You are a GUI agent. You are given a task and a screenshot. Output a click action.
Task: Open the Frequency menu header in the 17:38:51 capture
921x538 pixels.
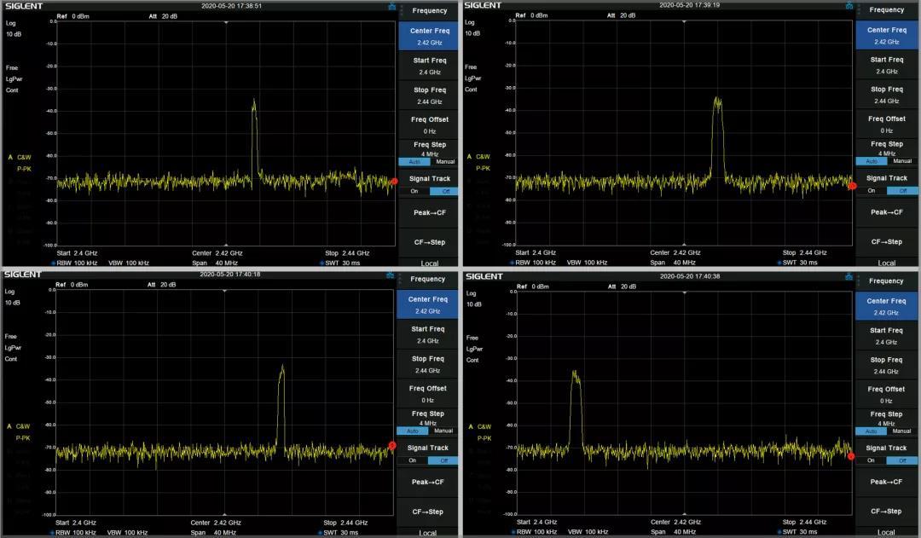click(x=429, y=10)
